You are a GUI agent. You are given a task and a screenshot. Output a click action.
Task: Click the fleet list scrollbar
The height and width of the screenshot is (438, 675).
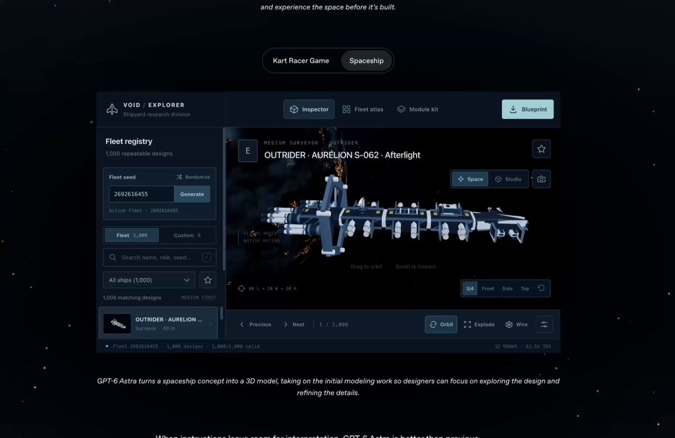tap(221, 313)
